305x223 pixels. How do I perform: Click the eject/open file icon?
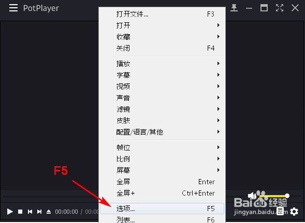point(49,212)
